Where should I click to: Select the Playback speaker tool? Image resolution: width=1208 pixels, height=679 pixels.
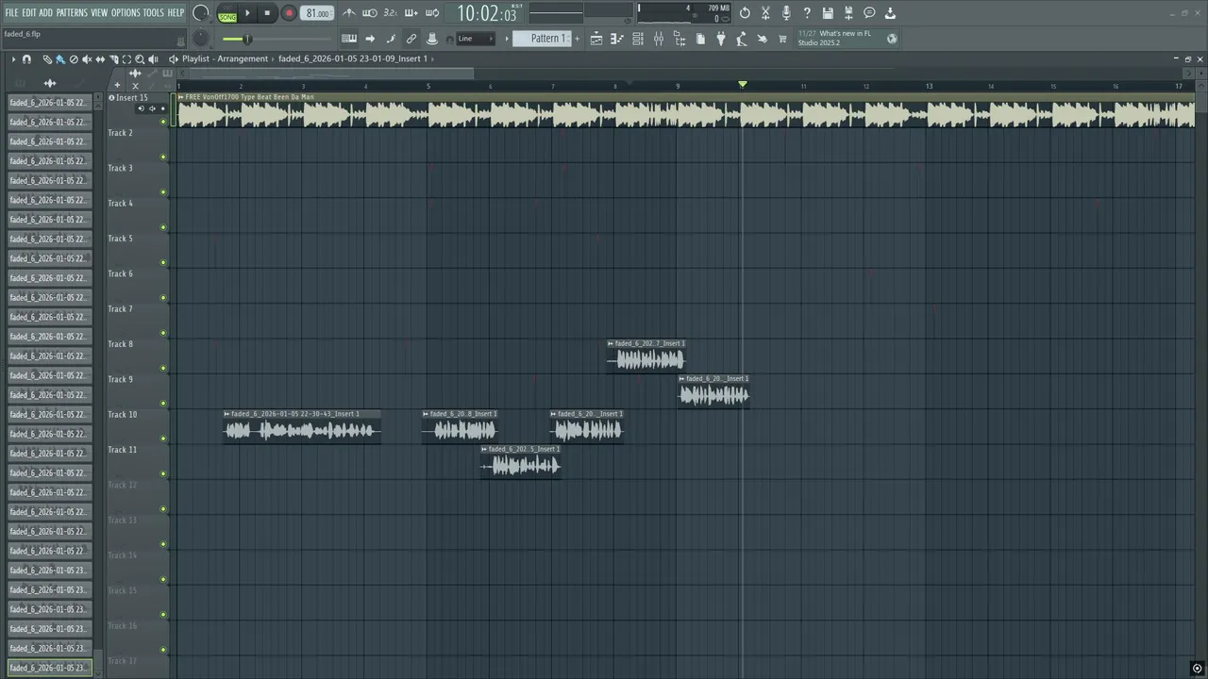point(153,59)
